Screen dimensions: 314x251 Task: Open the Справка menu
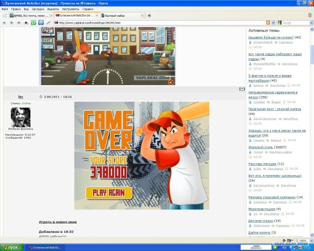point(88,9)
